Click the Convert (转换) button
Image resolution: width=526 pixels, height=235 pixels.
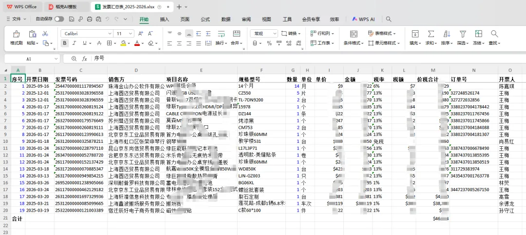[x=291, y=34]
